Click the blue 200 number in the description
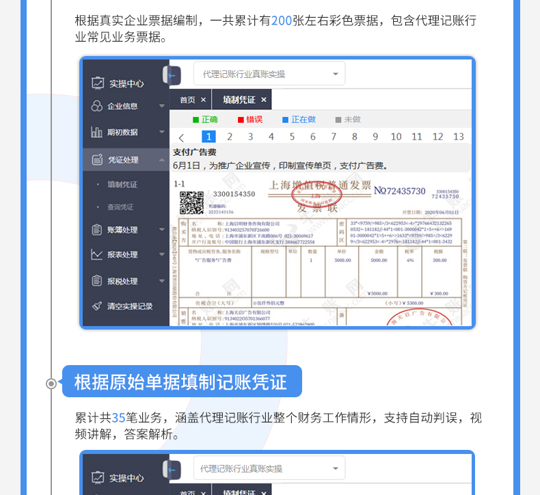Viewport: 540px width, 495px height. pyautogui.click(x=282, y=21)
